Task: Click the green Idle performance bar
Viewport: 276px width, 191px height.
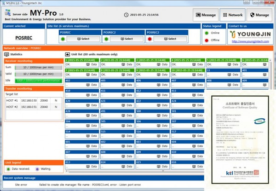Action: click(x=38, y=81)
